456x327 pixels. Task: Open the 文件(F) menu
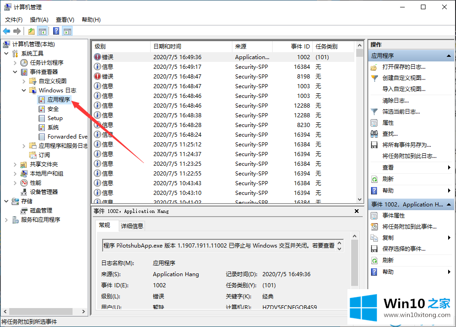pos(14,20)
